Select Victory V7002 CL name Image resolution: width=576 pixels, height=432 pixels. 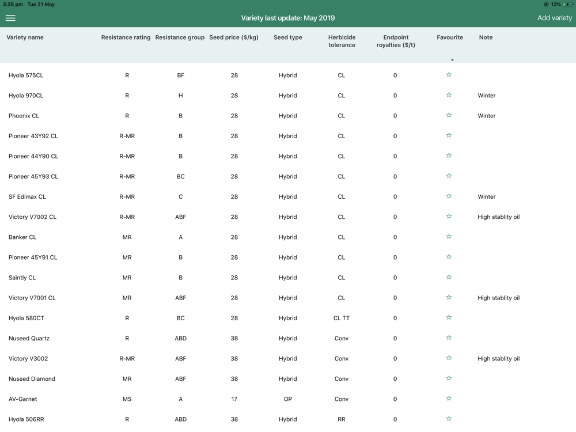click(x=32, y=217)
